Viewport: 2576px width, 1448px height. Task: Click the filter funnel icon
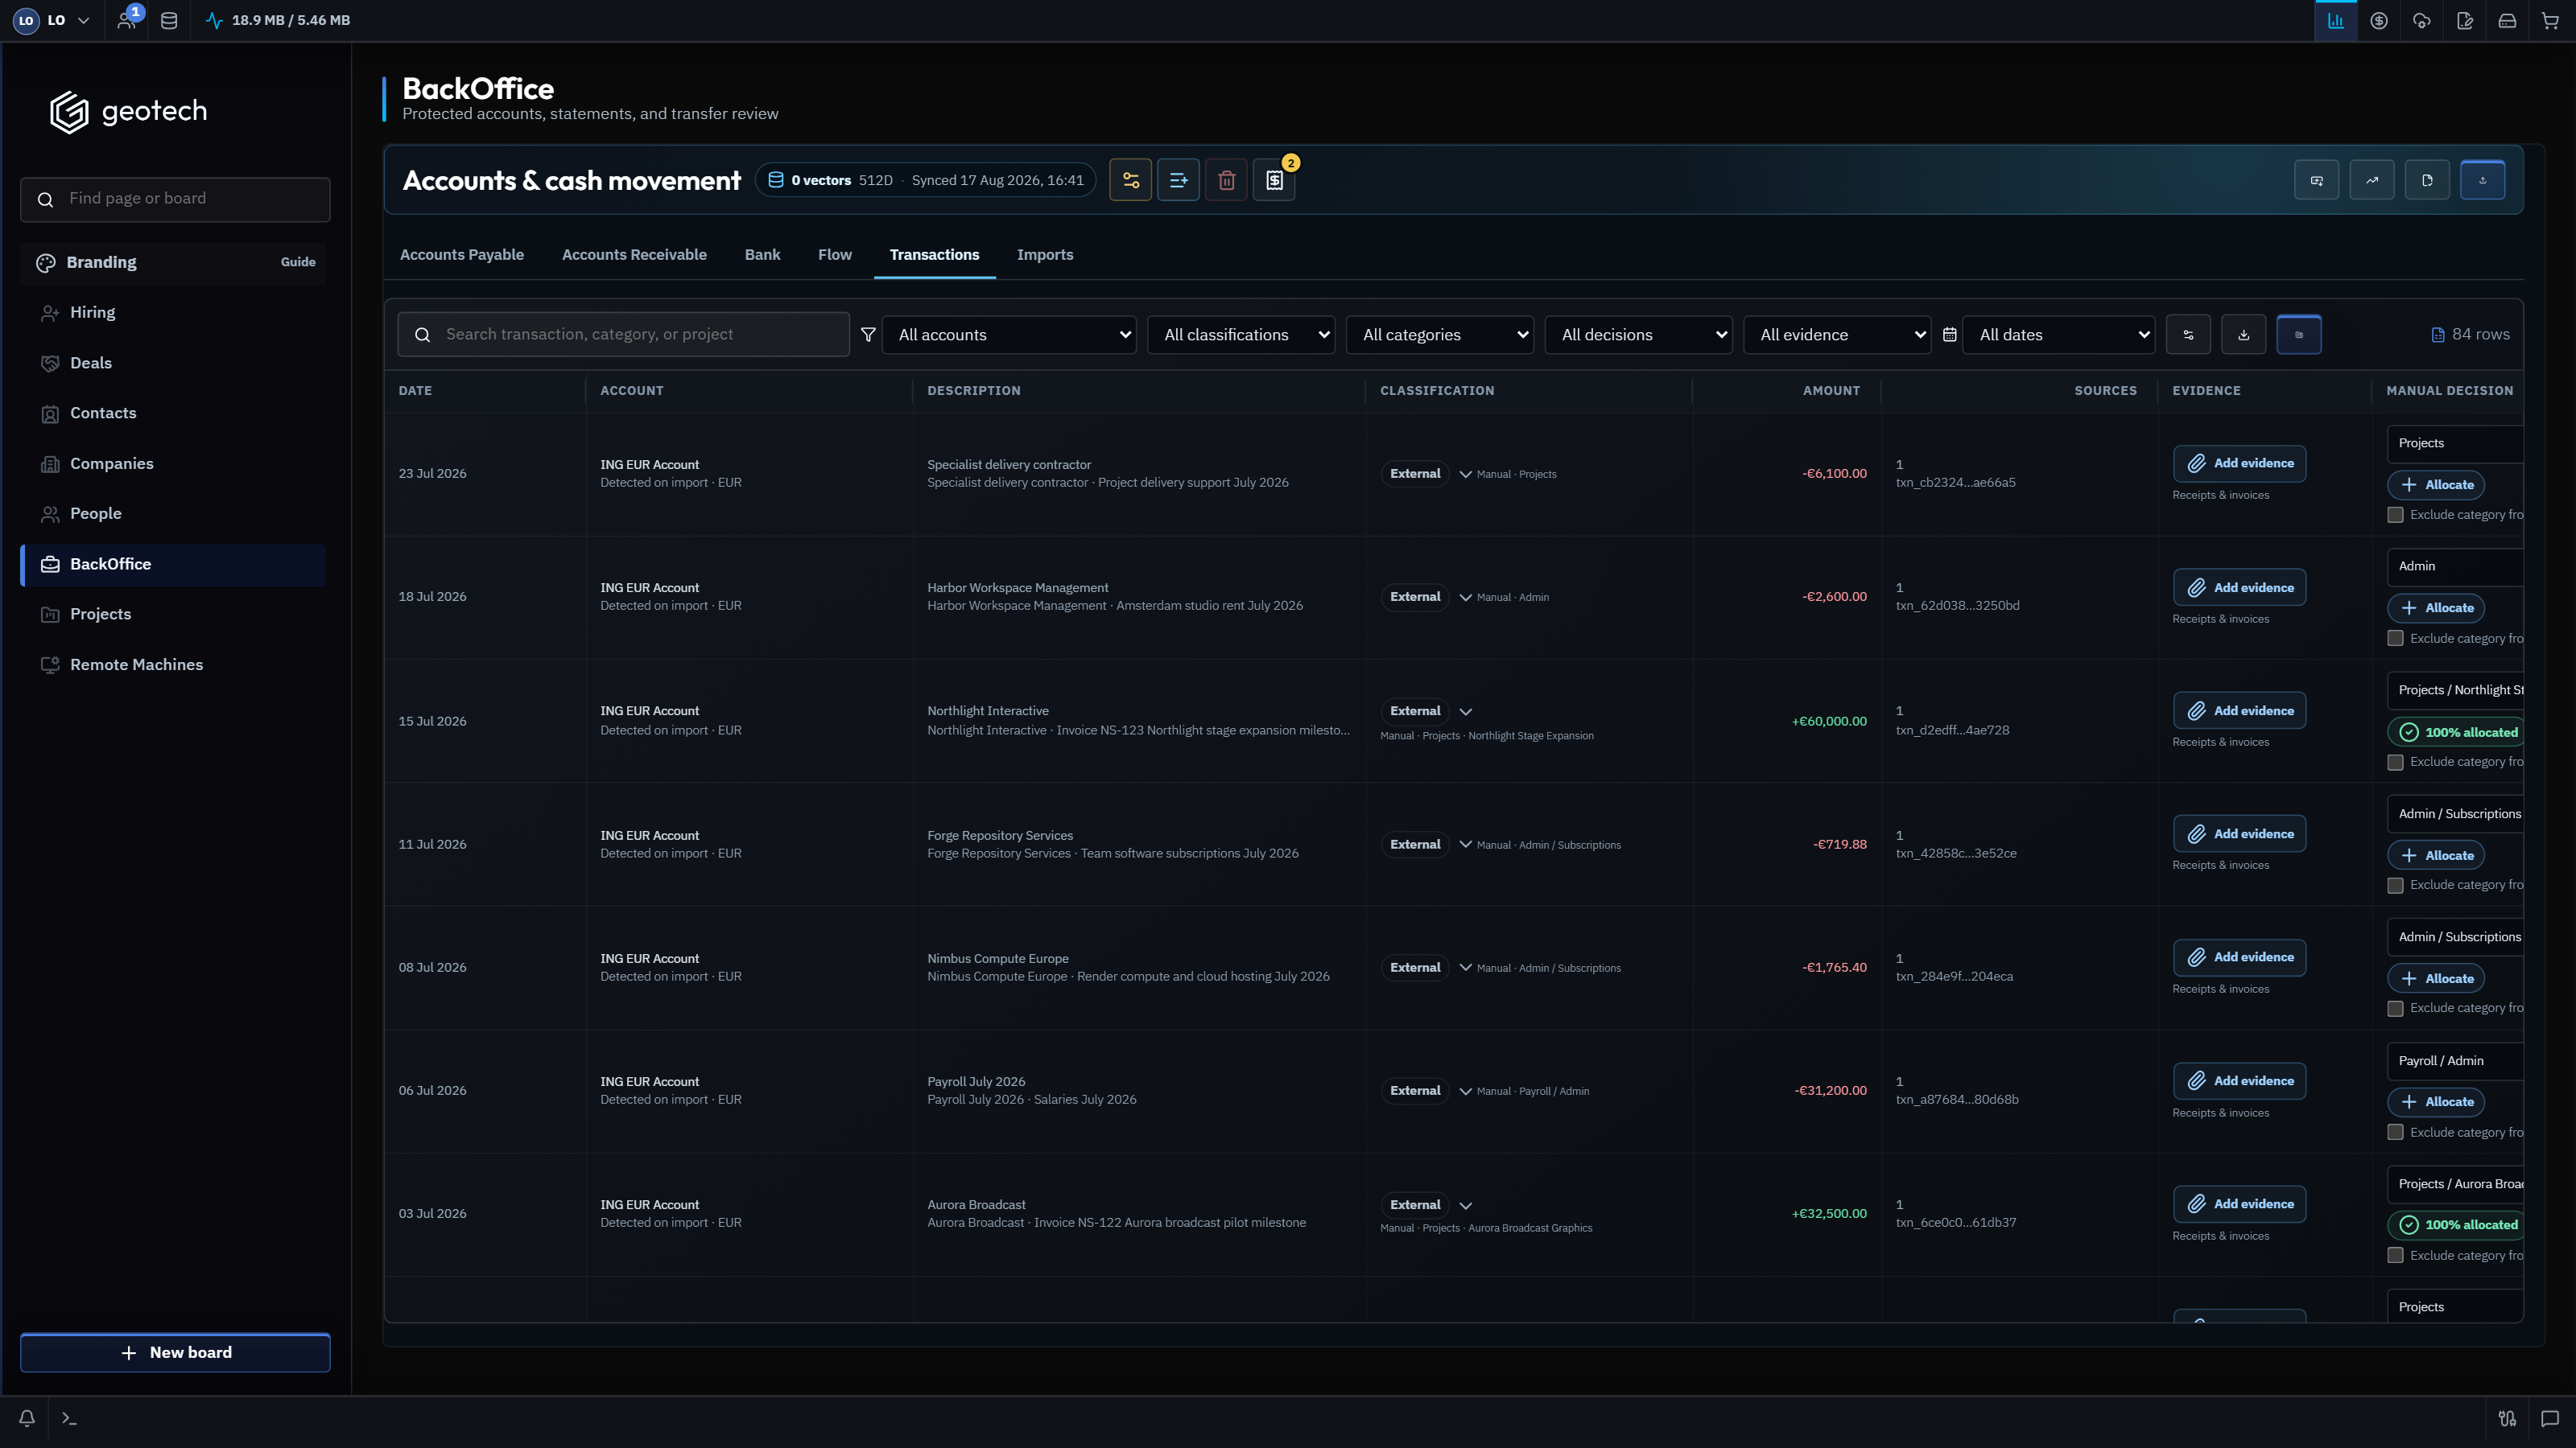868,335
